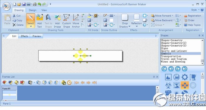Click the first-frame arrow in Frames List
206x110 pixels.
coord(77,82)
